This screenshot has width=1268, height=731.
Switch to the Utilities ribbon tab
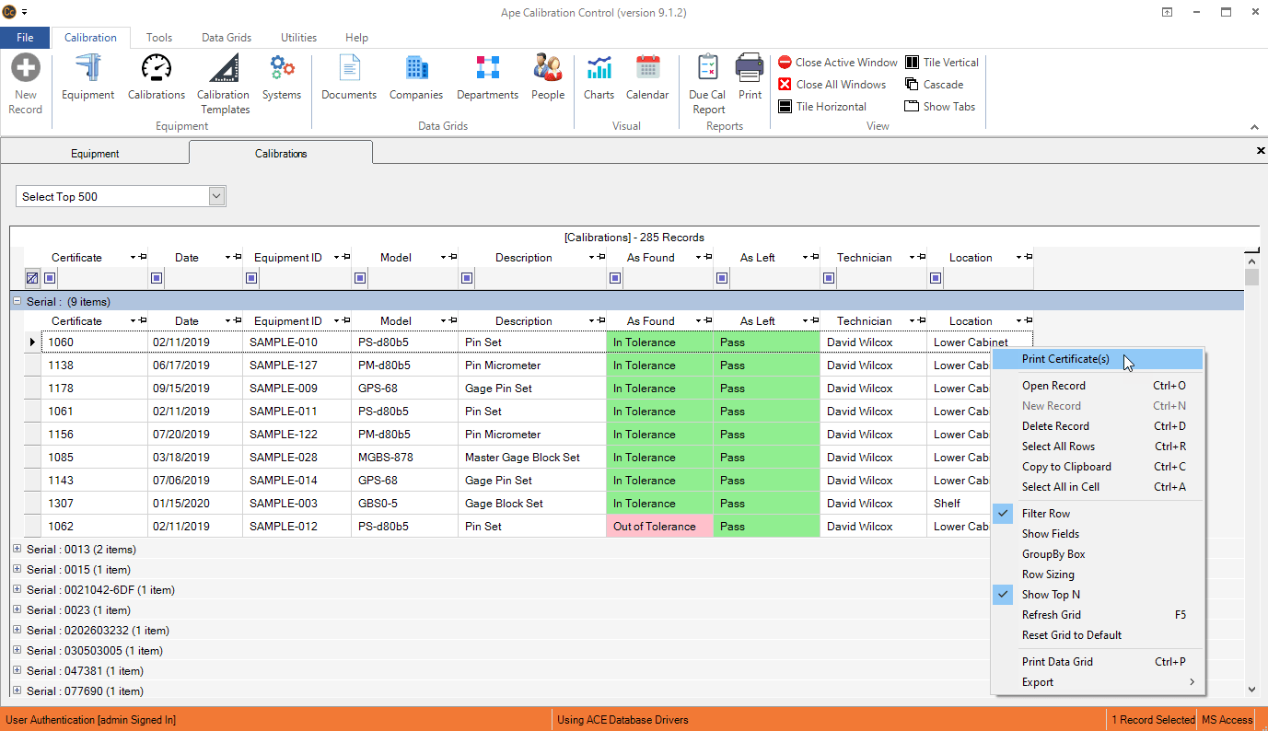[299, 38]
